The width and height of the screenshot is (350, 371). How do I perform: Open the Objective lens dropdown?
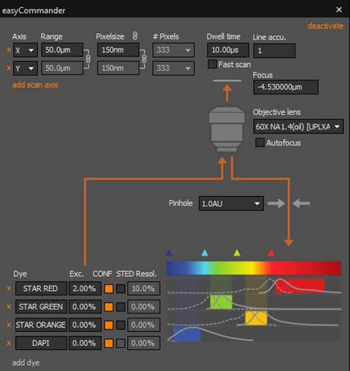298,126
